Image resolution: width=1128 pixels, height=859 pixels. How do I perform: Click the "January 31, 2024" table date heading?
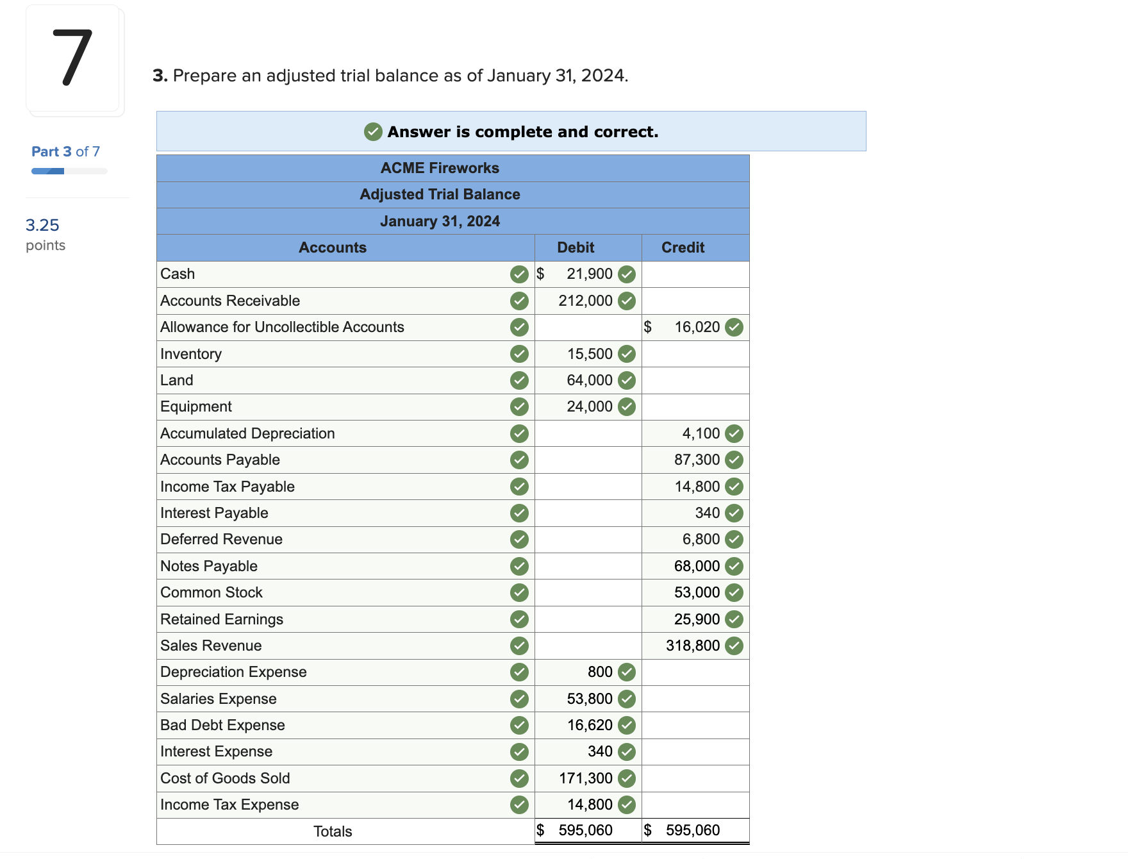coord(440,221)
